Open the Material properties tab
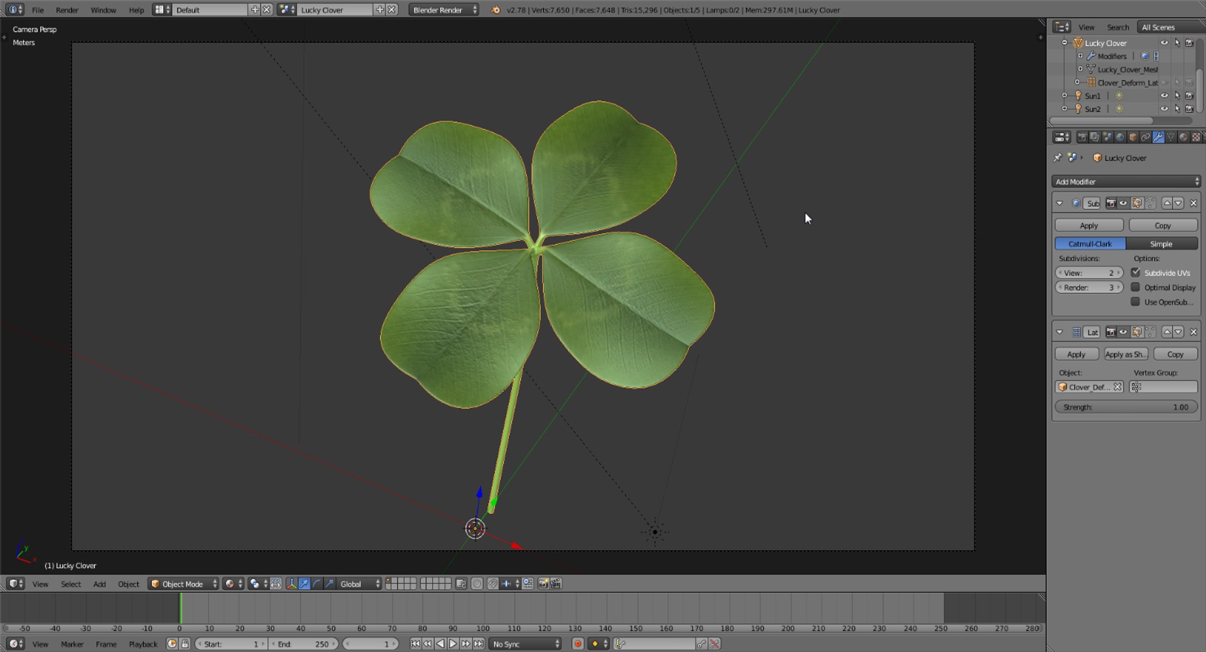1206x652 pixels. [1183, 137]
